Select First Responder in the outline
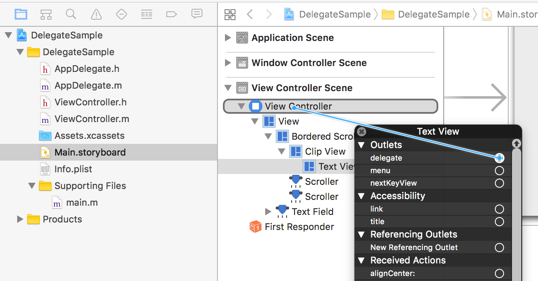 click(x=299, y=227)
